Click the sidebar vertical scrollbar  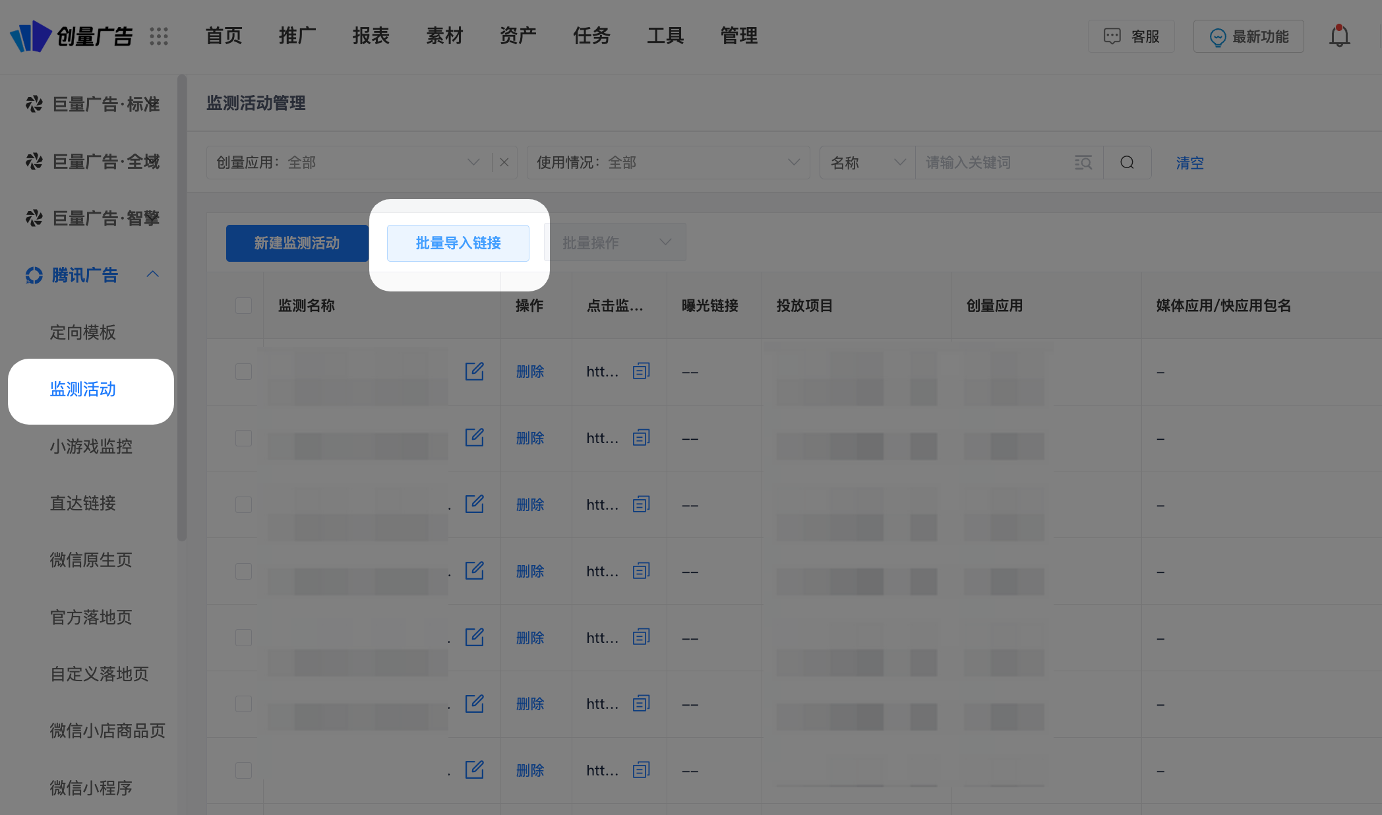click(182, 308)
